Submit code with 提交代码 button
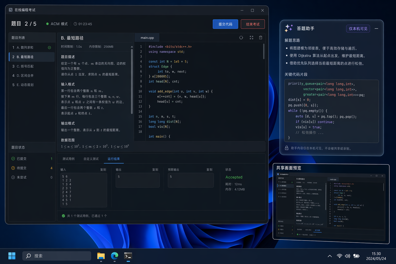This screenshot has width=396, height=264. point(225,24)
